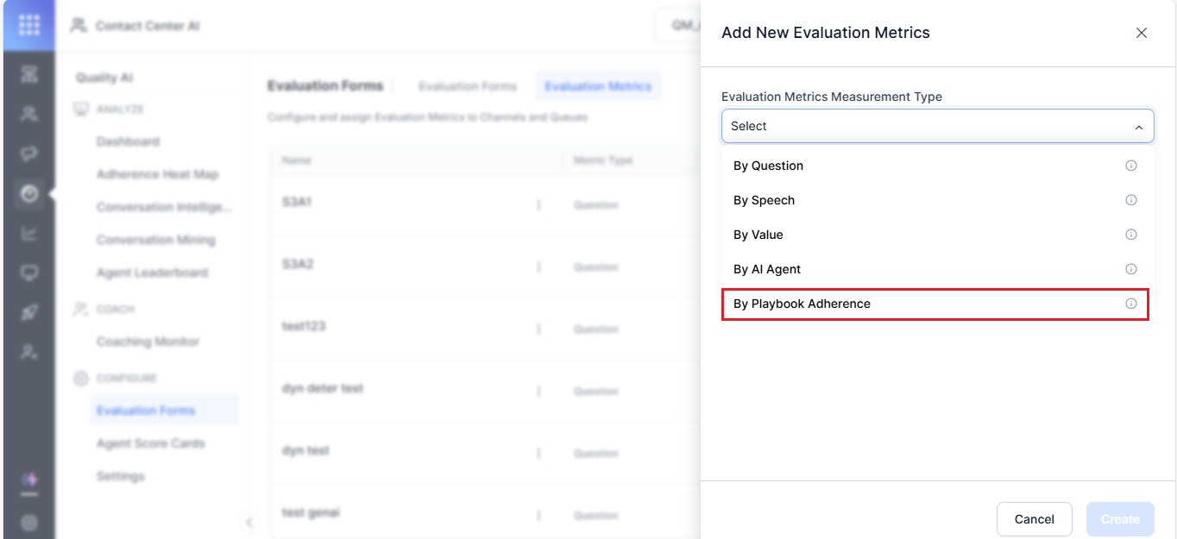Click the rocket icon in left sidebar
The height and width of the screenshot is (539, 1177).
click(28, 312)
